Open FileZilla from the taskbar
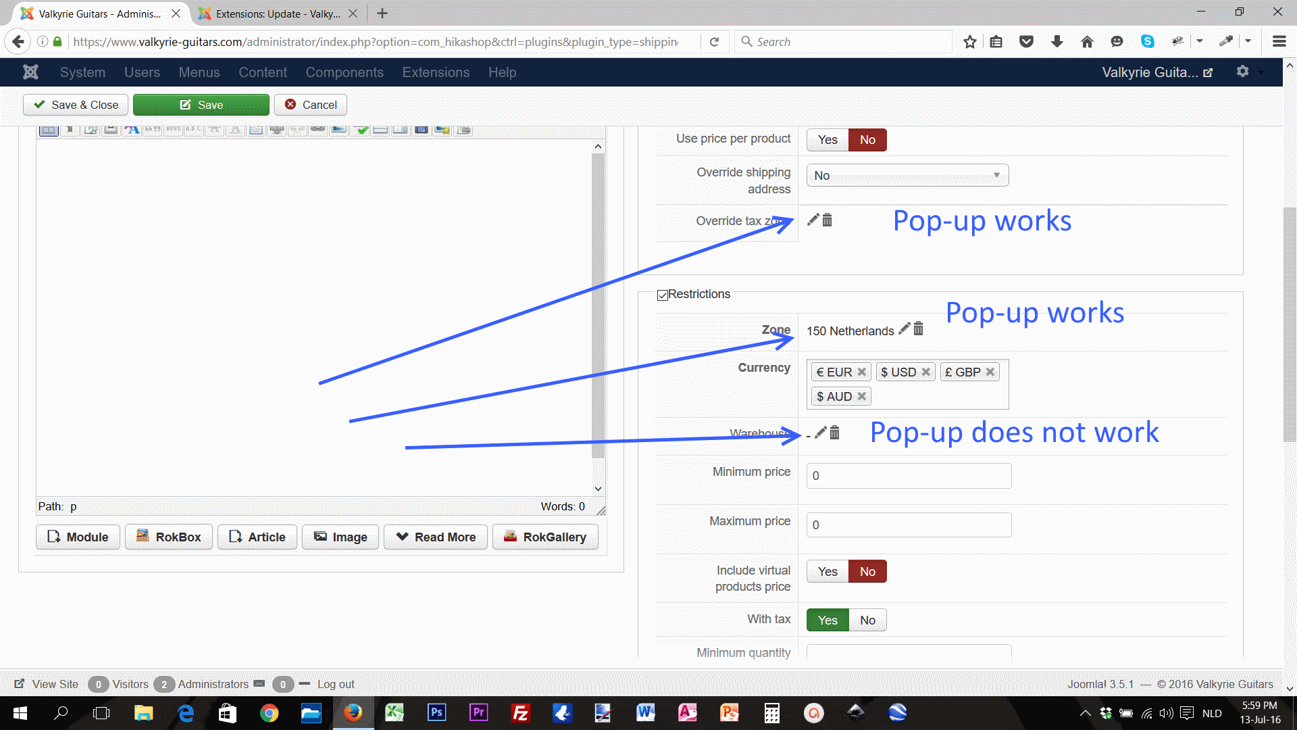The height and width of the screenshot is (730, 1297). click(520, 712)
